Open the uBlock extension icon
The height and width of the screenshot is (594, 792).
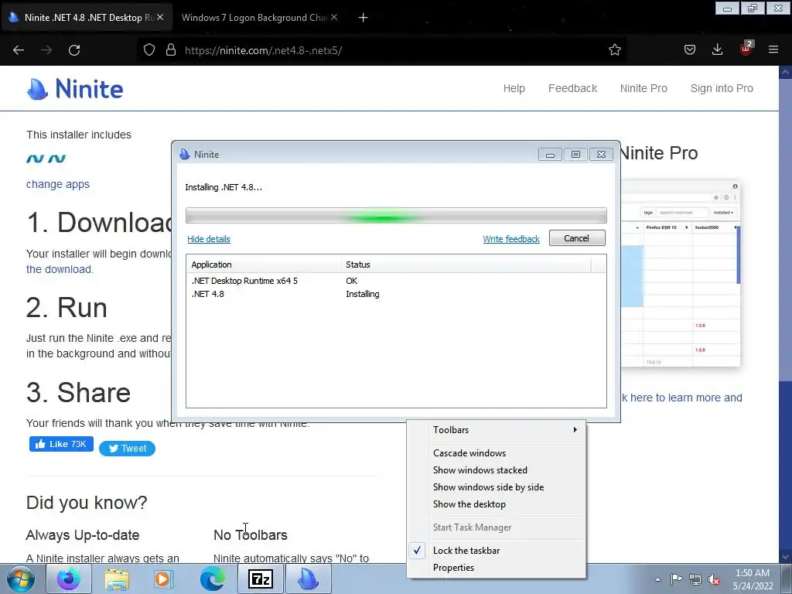pyautogui.click(x=746, y=49)
